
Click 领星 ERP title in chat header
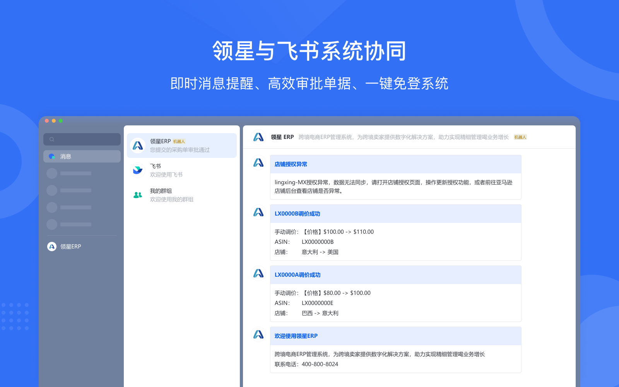coord(282,137)
